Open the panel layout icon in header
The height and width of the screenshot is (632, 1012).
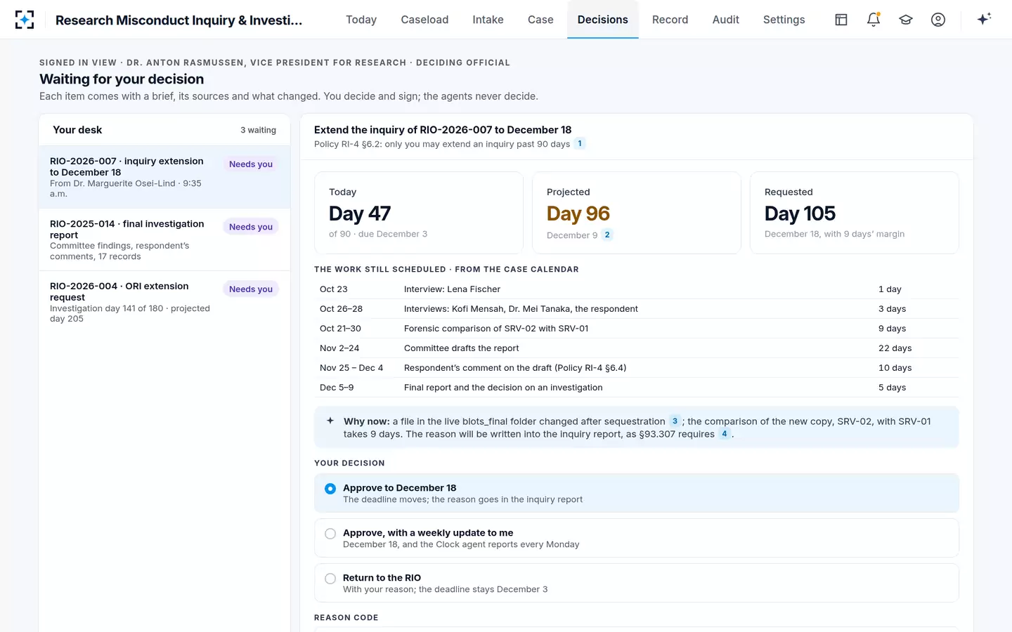pos(841,20)
